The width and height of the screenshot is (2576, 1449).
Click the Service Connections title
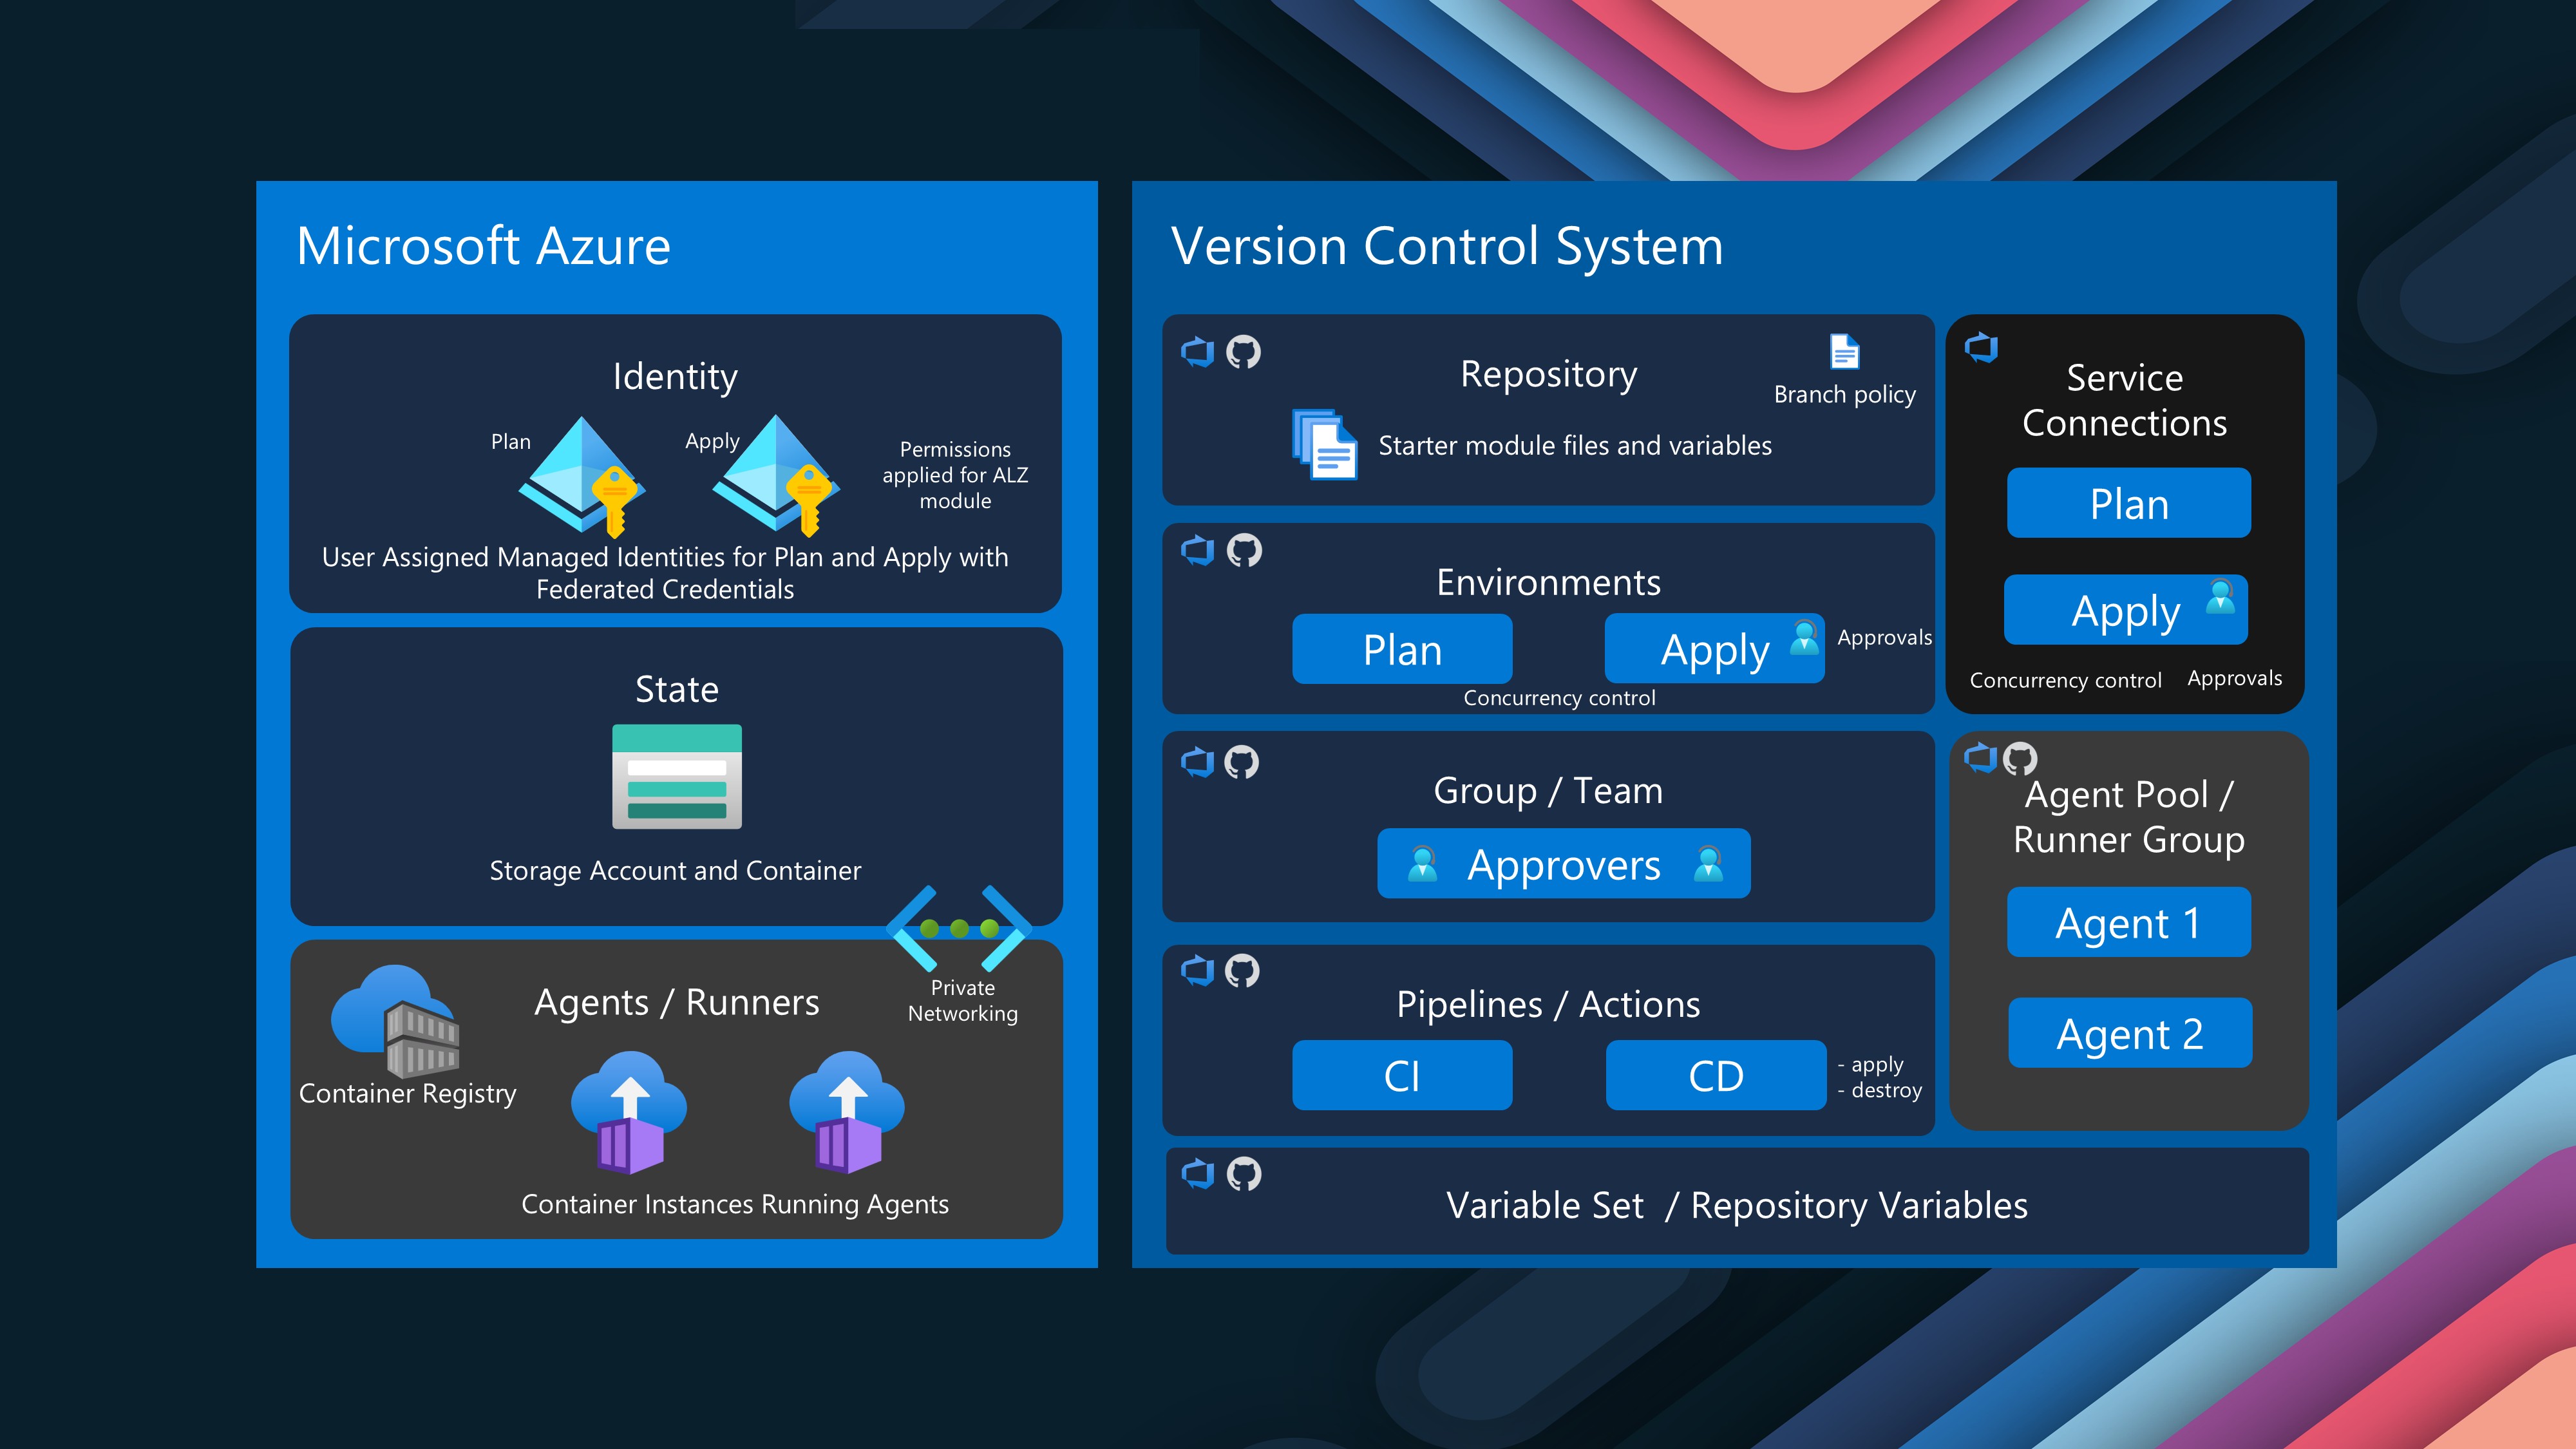(x=2125, y=400)
